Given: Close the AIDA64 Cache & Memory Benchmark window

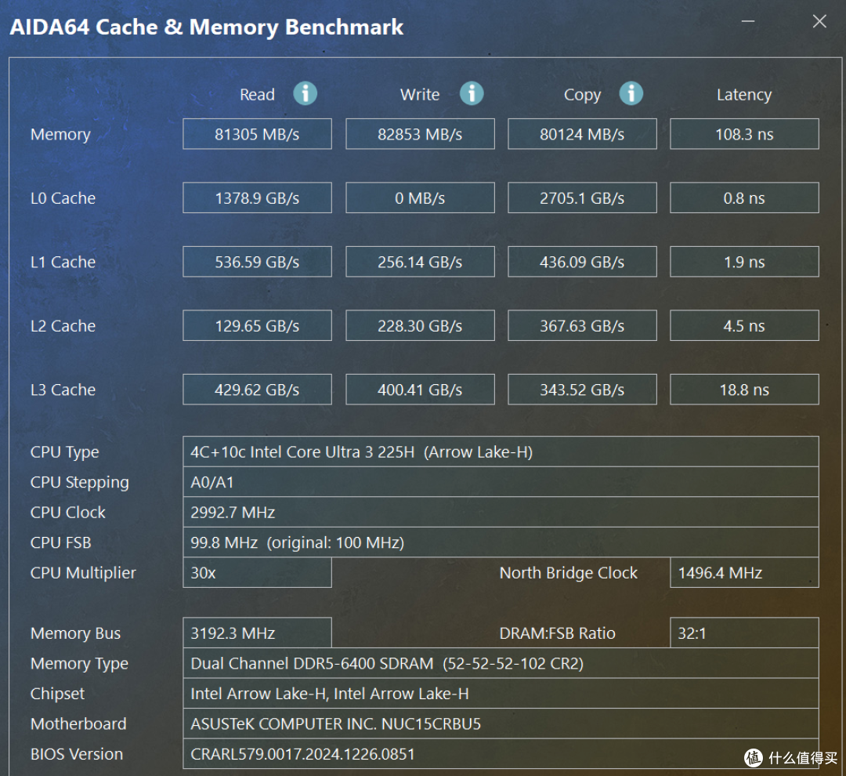Looking at the screenshot, I should tap(819, 22).
